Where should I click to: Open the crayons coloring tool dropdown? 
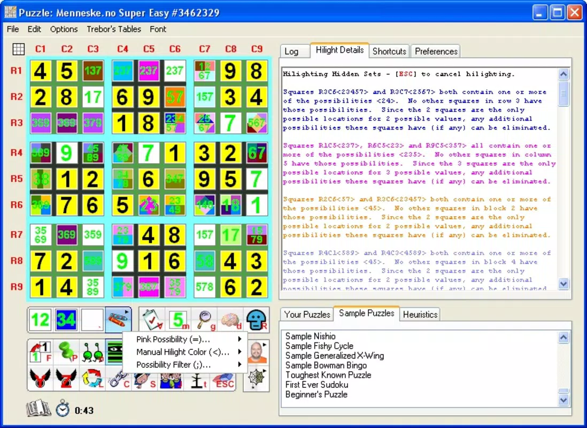(x=119, y=320)
